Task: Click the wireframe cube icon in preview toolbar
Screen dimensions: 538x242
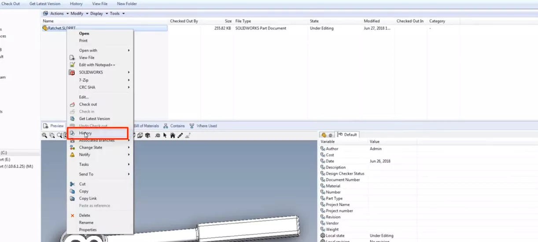Action: coord(140,136)
